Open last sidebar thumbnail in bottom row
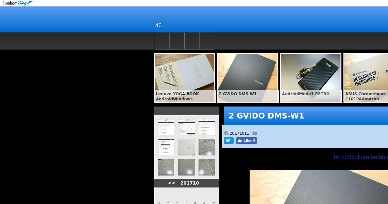This screenshot has width=388, height=204. tap(207, 167)
